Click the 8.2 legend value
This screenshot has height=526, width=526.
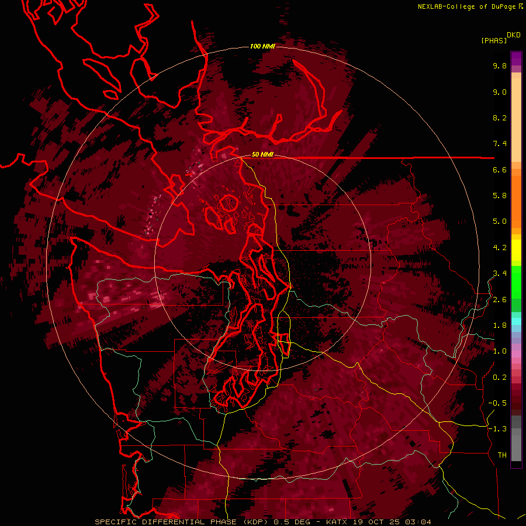click(x=500, y=117)
